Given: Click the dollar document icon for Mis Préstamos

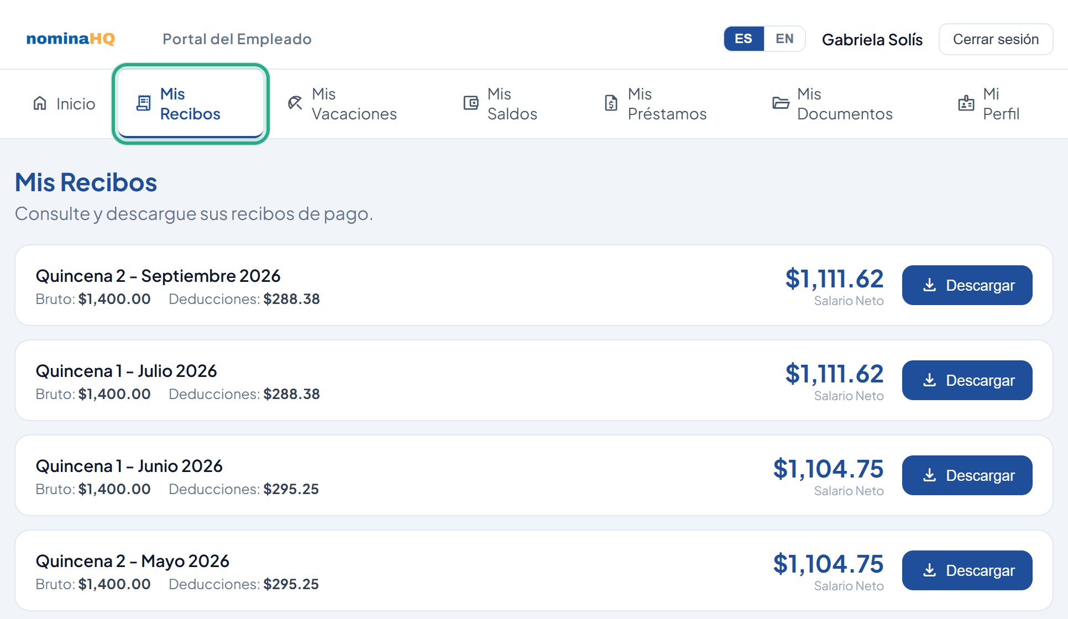Looking at the screenshot, I should tap(611, 103).
